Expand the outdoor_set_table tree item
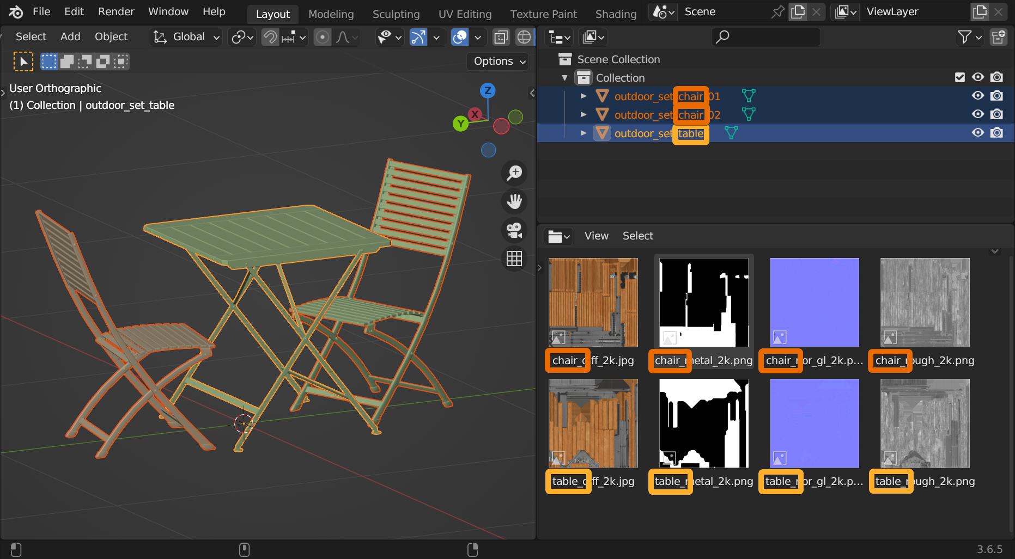This screenshot has width=1015, height=559. [x=584, y=133]
